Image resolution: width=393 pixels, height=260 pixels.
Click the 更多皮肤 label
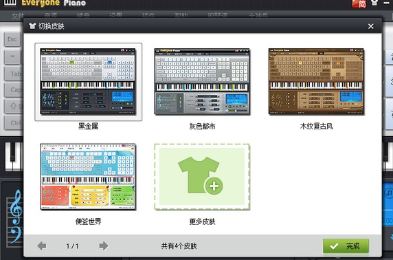(202, 221)
